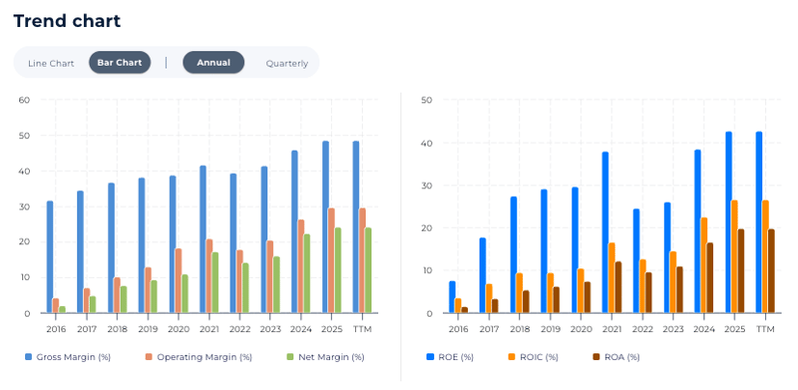Click the TTM Net Margin bar

point(368,270)
